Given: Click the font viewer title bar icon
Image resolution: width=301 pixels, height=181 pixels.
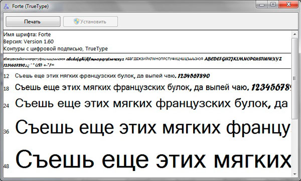Looking at the screenshot, I should pos(7,7).
